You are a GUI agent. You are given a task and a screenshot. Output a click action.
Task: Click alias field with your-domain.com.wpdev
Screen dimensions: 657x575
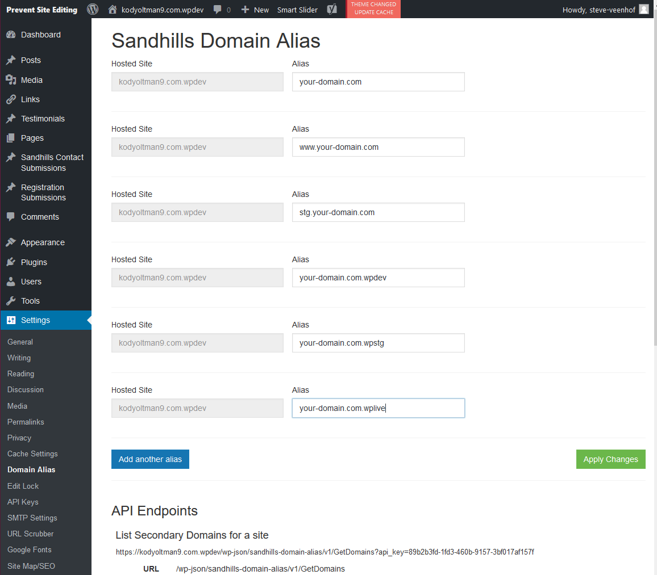tap(378, 278)
